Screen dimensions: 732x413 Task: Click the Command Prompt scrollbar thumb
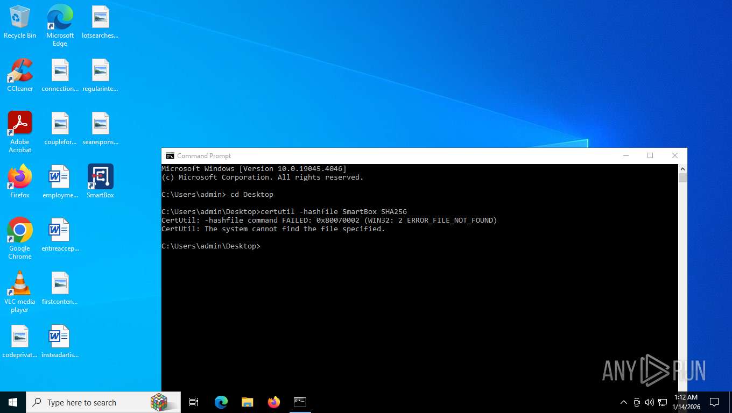(682, 178)
